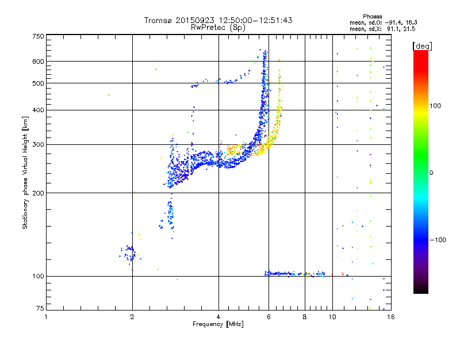Image resolution: width=460 pixels, height=345 pixels.
Task: Click the x-axis tick label '16'
Action: click(x=391, y=317)
